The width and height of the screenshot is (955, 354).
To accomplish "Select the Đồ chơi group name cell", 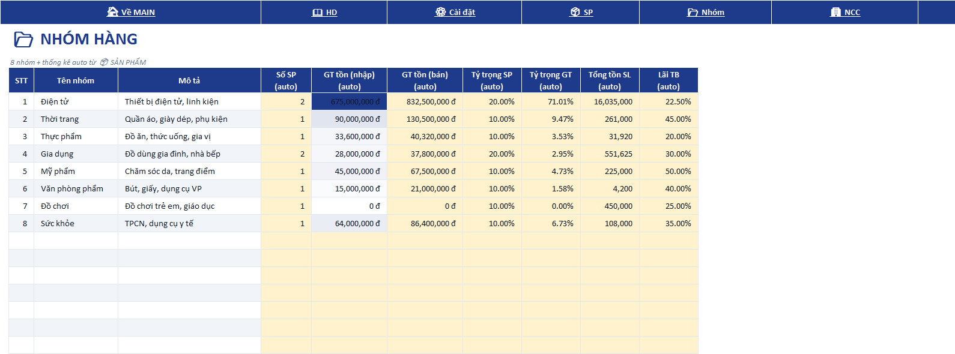I will (x=76, y=206).
